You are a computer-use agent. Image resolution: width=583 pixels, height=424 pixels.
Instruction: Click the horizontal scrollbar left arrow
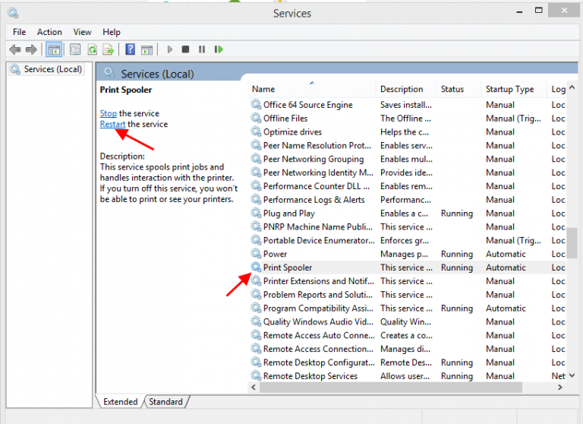tap(254, 387)
